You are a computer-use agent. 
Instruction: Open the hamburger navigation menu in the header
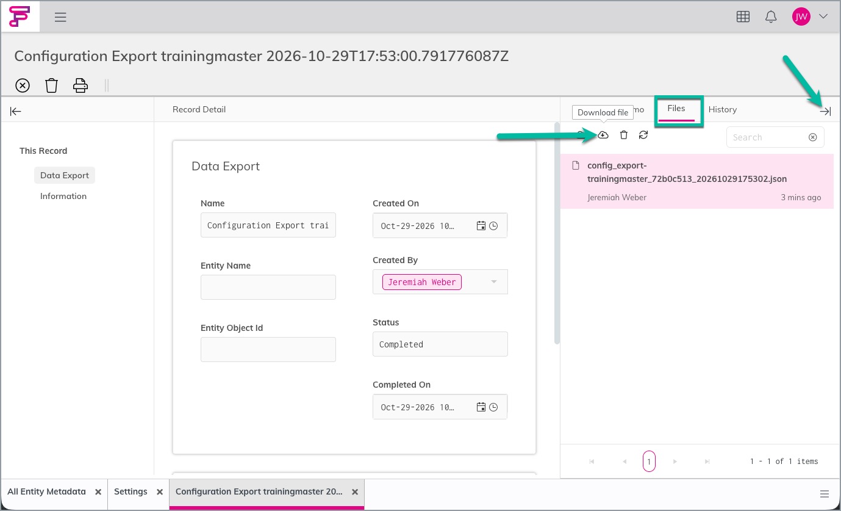60,17
